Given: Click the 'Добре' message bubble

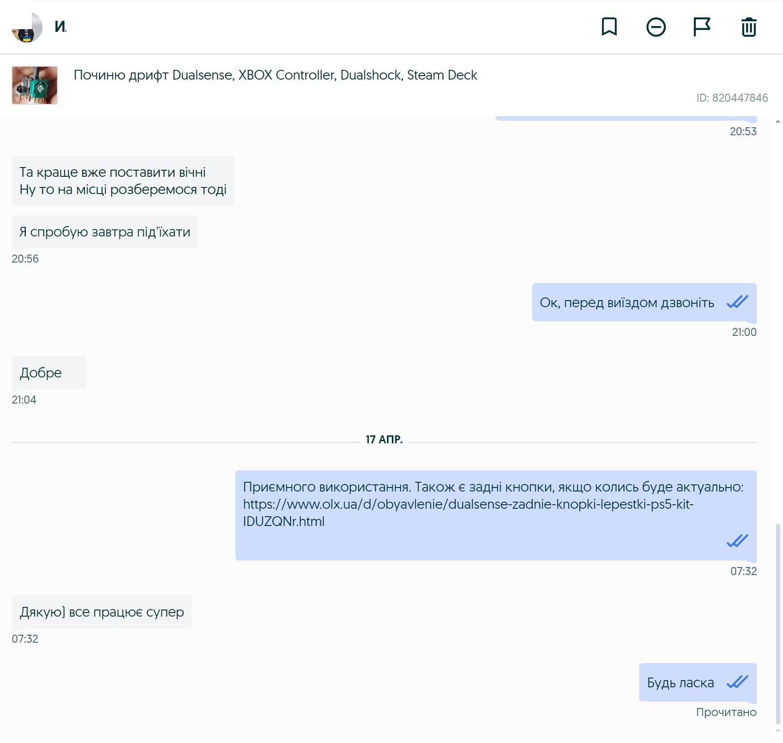Looking at the screenshot, I should [49, 373].
